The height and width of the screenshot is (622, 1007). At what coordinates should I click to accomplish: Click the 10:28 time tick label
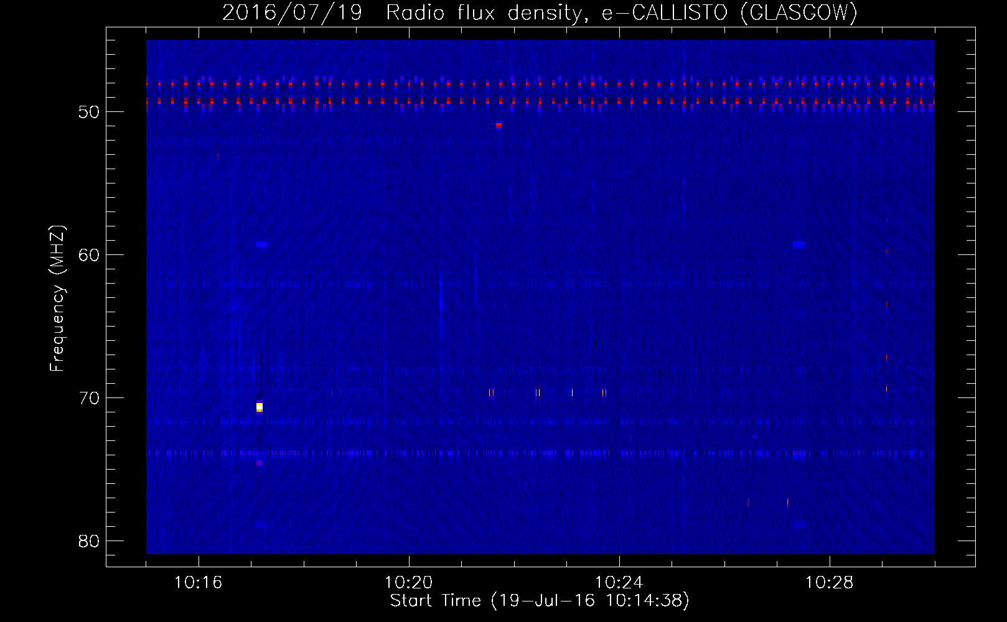829,583
